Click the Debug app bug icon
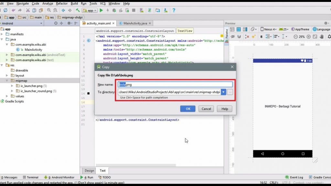The height and width of the screenshot is (186, 331). [x=114, y=10]
